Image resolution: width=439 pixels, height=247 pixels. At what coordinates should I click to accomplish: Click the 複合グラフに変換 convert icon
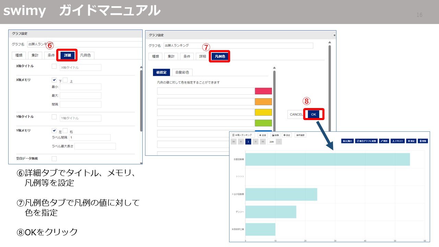pos(367,140)
